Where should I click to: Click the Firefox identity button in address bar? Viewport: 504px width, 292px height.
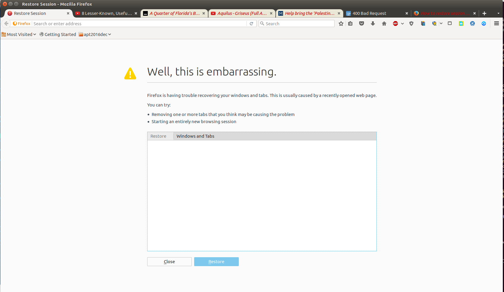21,23
